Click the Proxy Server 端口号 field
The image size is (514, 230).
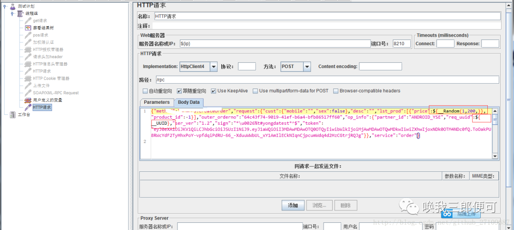point(332,227)
